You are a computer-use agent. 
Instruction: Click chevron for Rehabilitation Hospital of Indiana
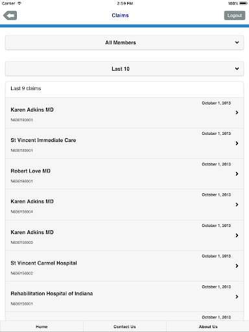(x=237, y=296)
